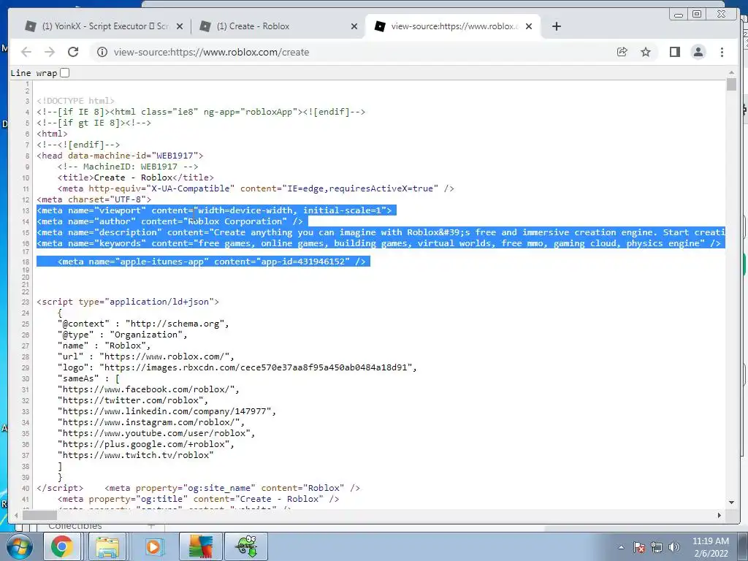Toggle the Line wrap checkbox
Image resolution: width=748 pixels, height=561 pixels.
tap(65, 73)
